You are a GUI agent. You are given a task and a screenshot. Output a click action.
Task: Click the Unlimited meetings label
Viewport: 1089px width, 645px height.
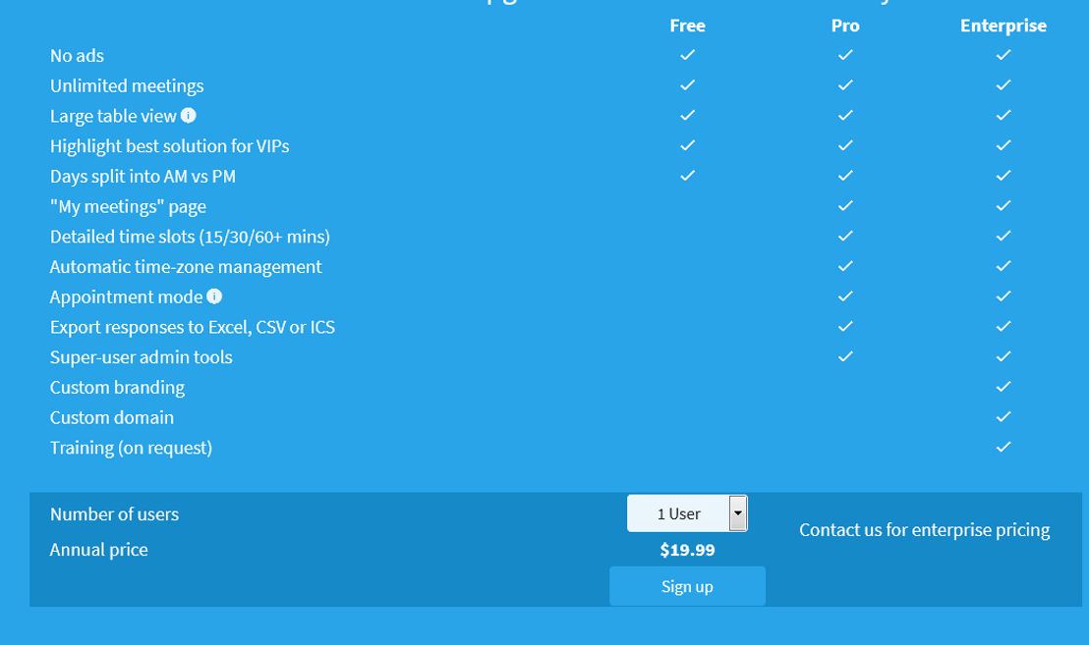[127, 86]
